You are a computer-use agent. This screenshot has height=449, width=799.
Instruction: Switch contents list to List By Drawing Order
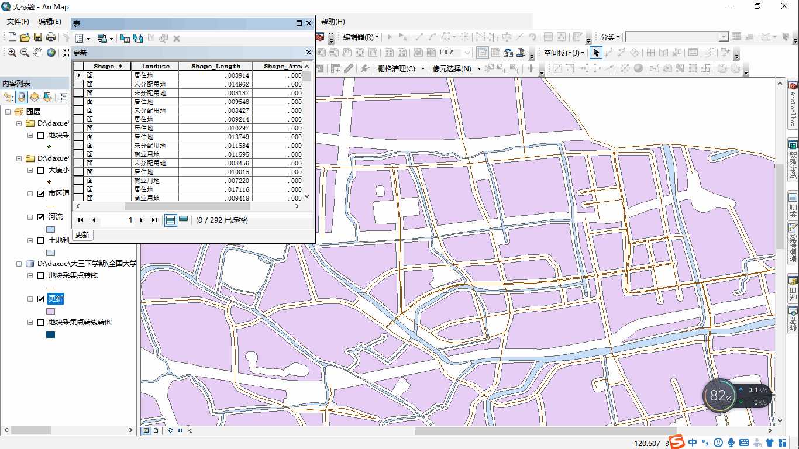[x=9, y=97]
